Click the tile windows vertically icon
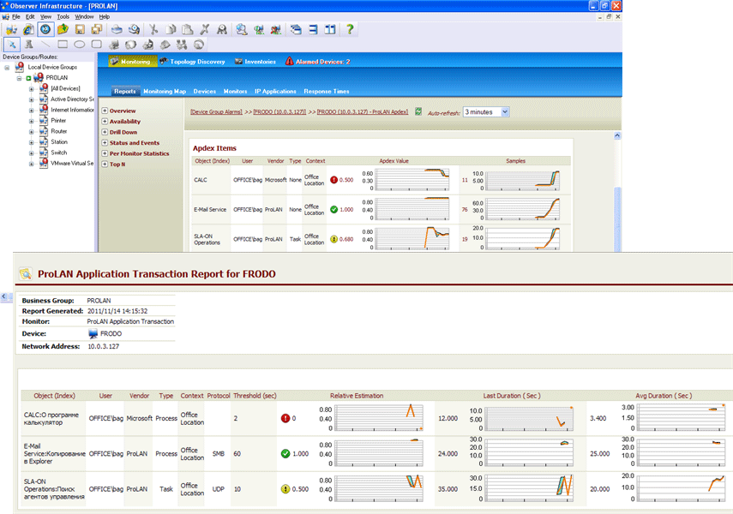Screen dimensions: 733x514 (x=330, y=29)
